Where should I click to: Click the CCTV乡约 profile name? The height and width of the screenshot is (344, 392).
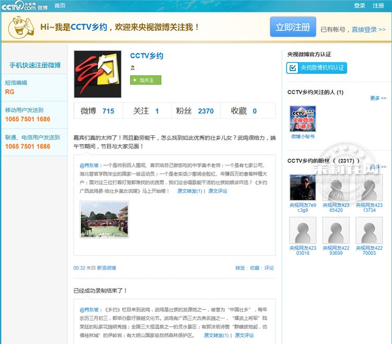coord(147,56)
